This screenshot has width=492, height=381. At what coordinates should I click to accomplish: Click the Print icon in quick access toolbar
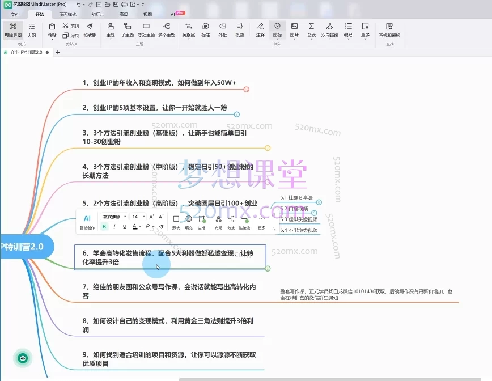point(124,5)
